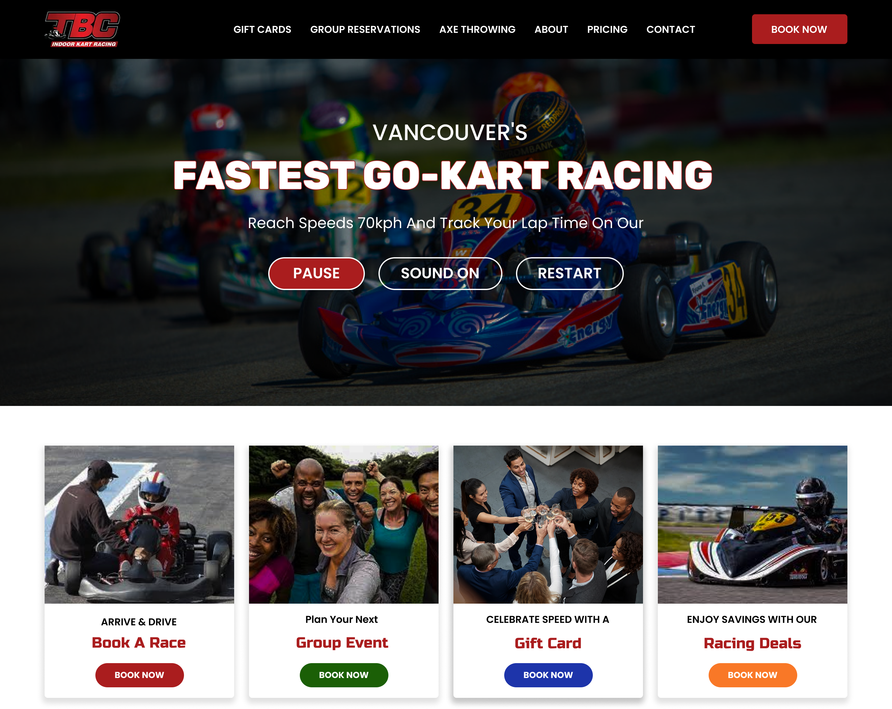Screen dimensions: 892x709
Task: Click the orange Book Now Racing Deals button
Action: 752,675
